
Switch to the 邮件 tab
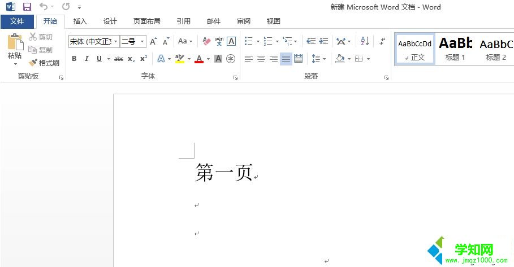pos(213,21)
